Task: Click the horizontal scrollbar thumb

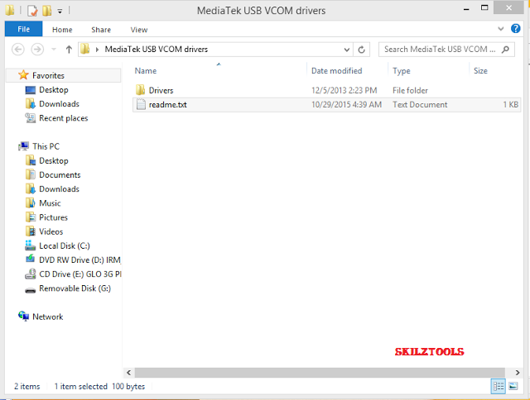Action: (x=320, y=373)
